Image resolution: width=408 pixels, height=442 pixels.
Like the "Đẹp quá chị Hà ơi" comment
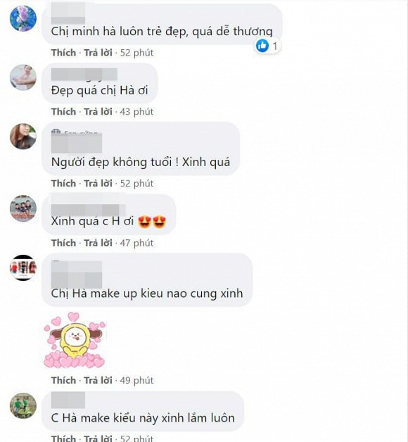(64, 112)
